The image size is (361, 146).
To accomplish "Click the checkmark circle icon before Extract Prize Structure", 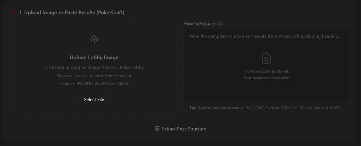I will pyautogui.click(x=157, y=128).
